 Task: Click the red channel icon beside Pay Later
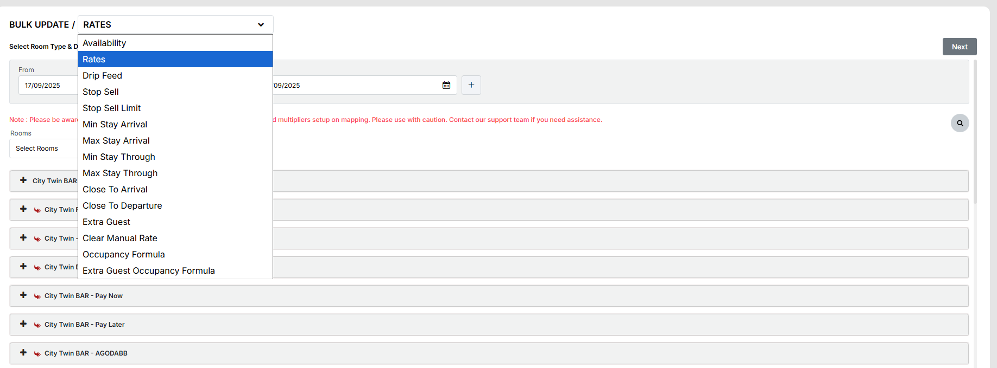coord(37,325)
